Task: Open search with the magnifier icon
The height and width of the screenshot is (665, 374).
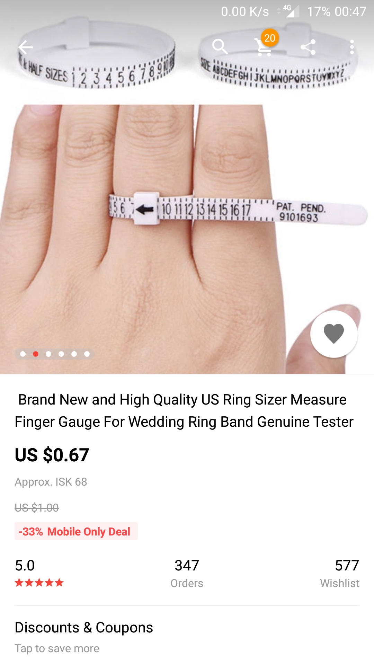Action: pos(220,47)
